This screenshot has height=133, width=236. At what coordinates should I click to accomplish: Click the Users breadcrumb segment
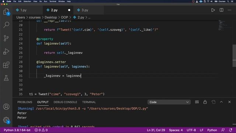coord(21,17)
